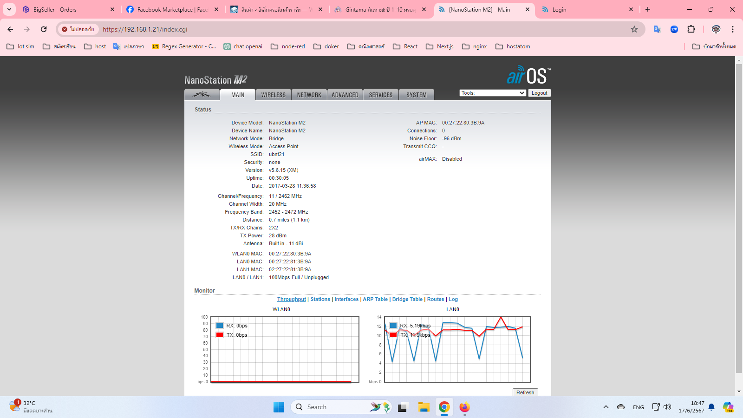Open the Extensions puzzle icon
The height and width of the screenshot is (418, 743).
(x=691, y=29)
